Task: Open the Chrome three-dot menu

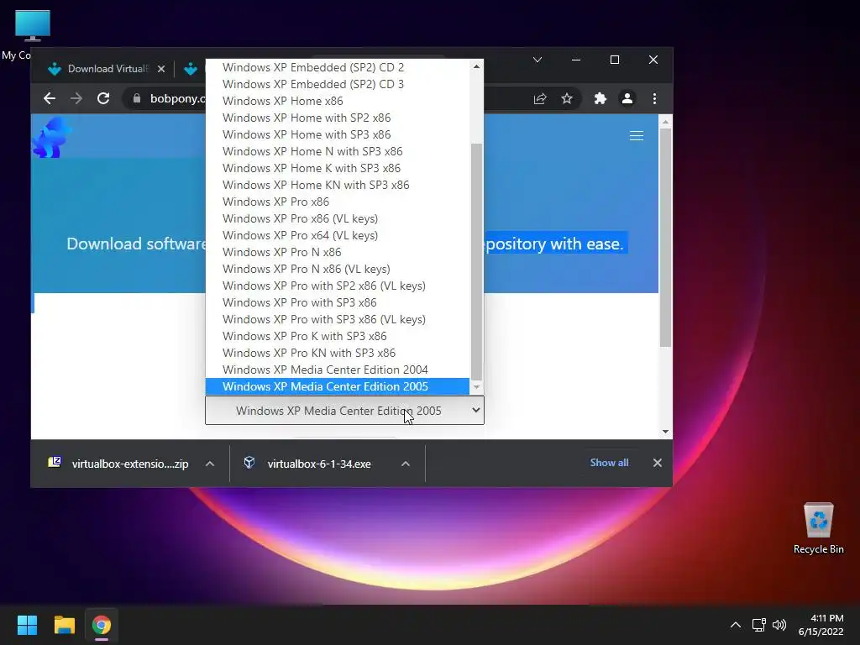Action: coord(654,99)
